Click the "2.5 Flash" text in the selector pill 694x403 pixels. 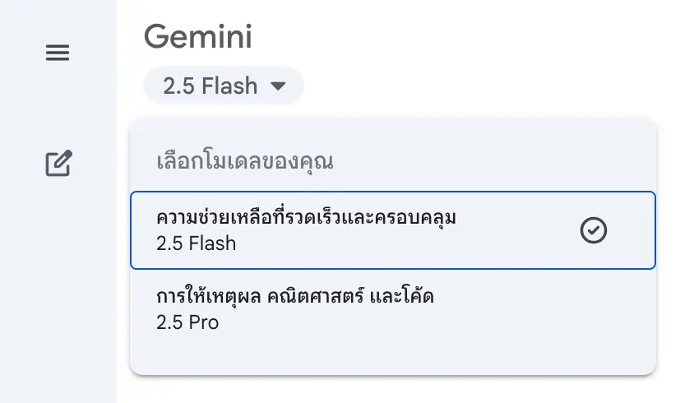211,86
